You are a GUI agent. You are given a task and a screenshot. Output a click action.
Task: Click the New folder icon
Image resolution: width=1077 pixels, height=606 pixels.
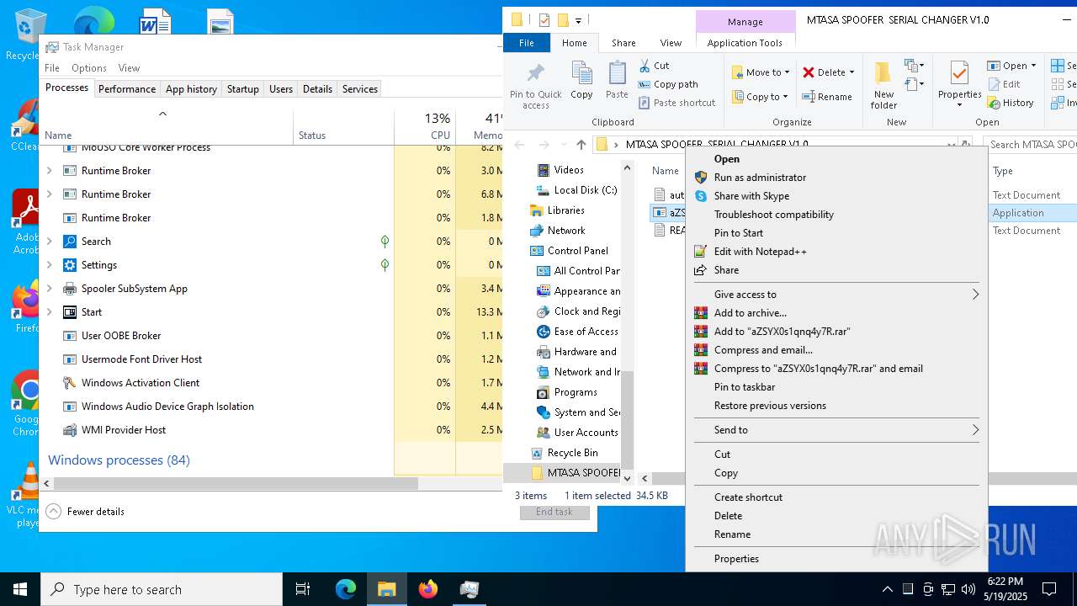click(x=883, y=84)
